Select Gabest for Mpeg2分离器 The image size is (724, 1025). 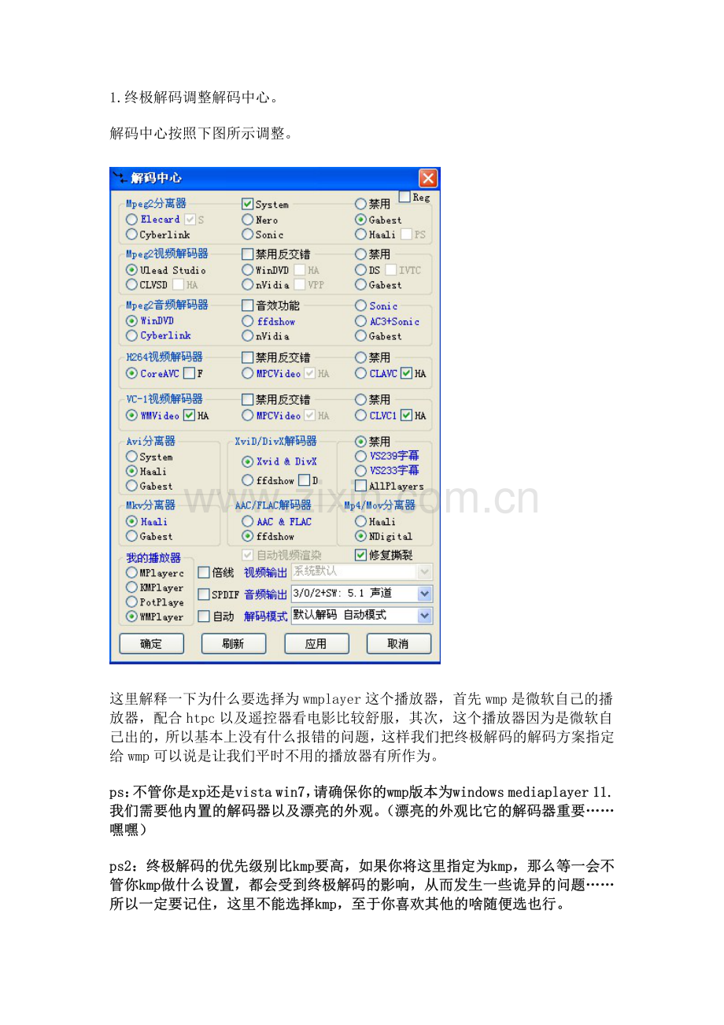(359, 220)
